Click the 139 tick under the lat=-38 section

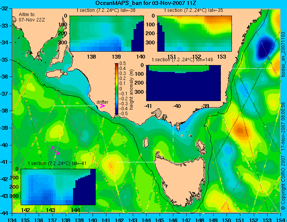[x=116, y=57]
